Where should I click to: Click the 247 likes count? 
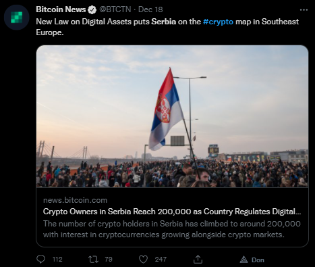coord(161,260)
